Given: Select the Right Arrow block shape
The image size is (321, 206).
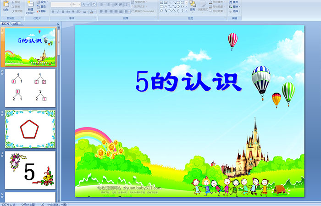Looking at the screenshot, I should (178, 6).
